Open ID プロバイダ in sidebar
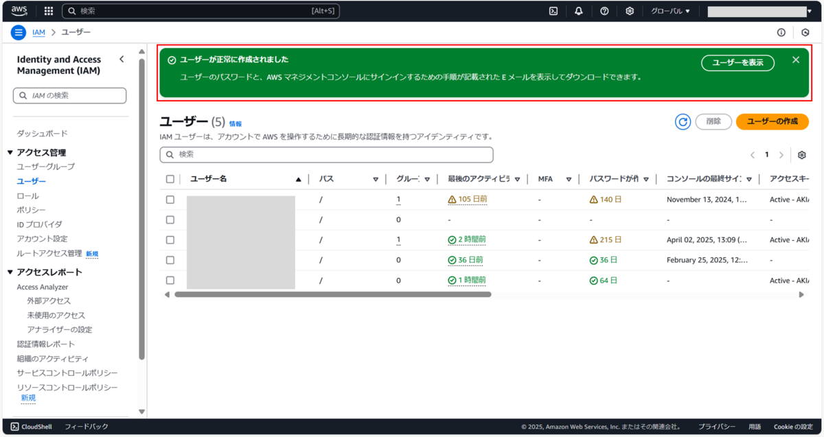This screenshot has height=437, width=824. [40, 224]
